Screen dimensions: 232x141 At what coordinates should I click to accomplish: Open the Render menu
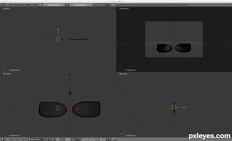(x=21, y=5)
